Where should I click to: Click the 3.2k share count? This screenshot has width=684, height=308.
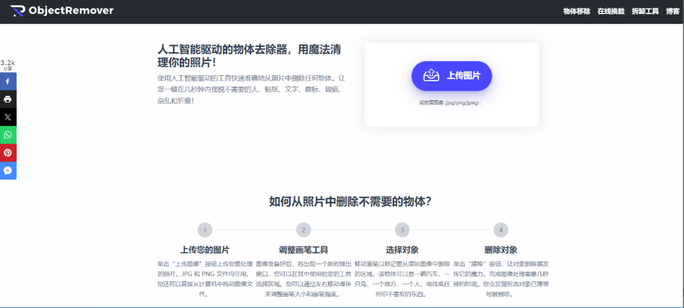tap(8, 63)
